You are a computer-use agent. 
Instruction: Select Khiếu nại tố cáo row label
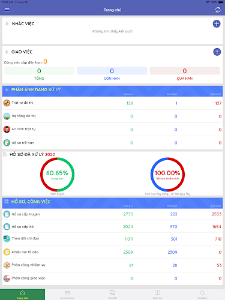[x=25, y=252]
